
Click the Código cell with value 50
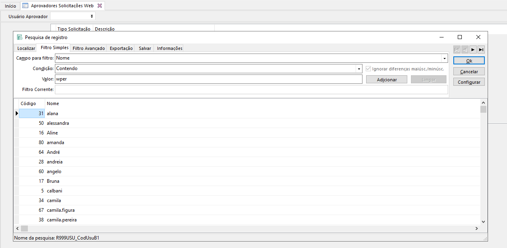32,123
